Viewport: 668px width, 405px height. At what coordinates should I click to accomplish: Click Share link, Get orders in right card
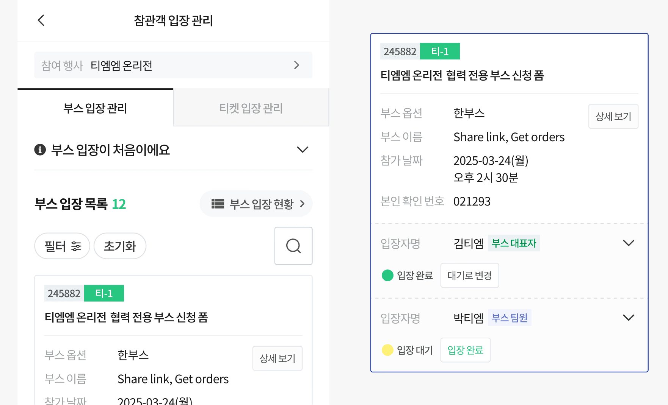coord(509,137)
